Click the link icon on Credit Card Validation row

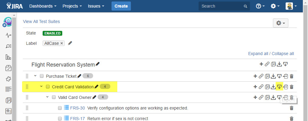tap(261, 87)
